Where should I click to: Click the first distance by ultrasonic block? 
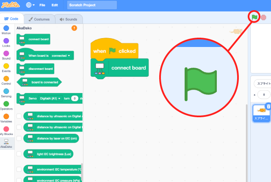[x=53, y=116]
